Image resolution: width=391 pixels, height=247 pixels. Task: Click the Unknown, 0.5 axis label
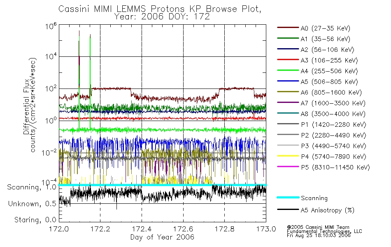point(32,204)
